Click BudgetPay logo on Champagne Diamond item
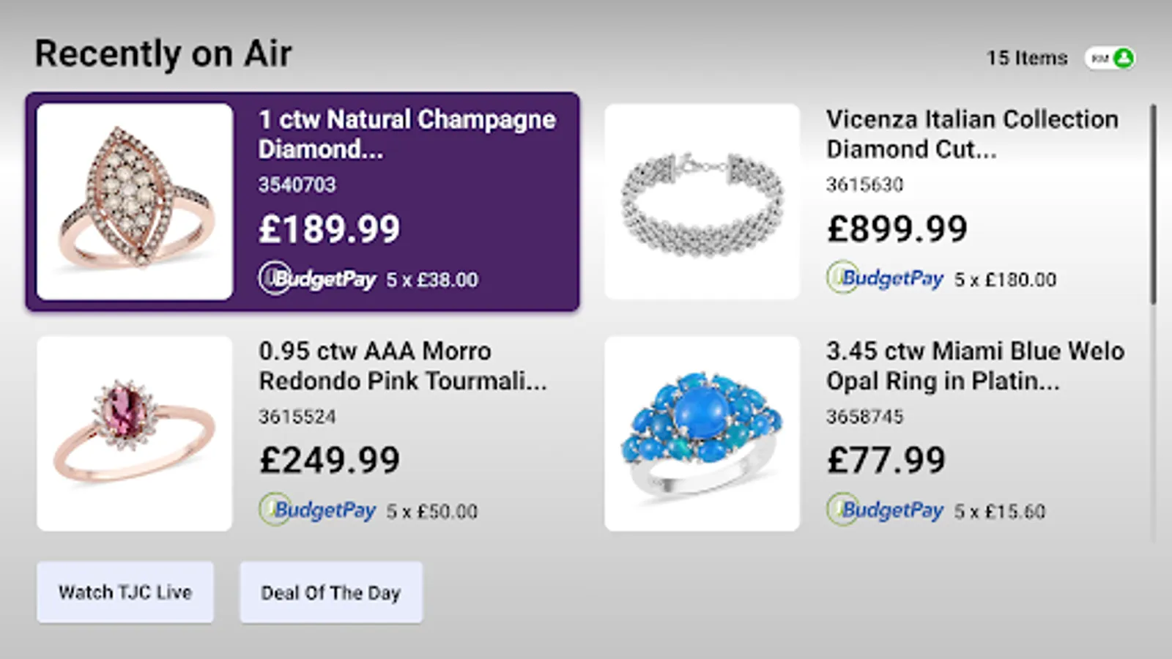Viewport: 1172px width, 659px height. (317, 279)
